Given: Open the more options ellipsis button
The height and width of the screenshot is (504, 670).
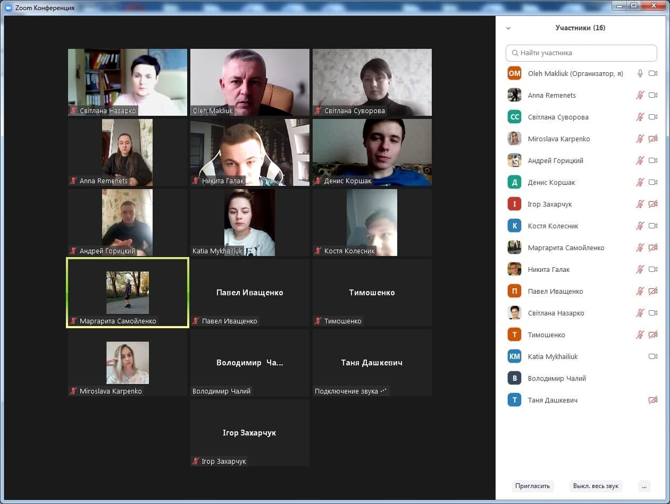Looking at the screenshot, I should click(644, 486).
